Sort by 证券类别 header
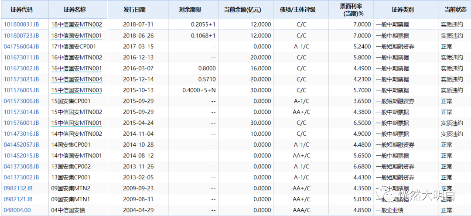The height and width of the screenshot is (216, 471). (x=403, y=10)
